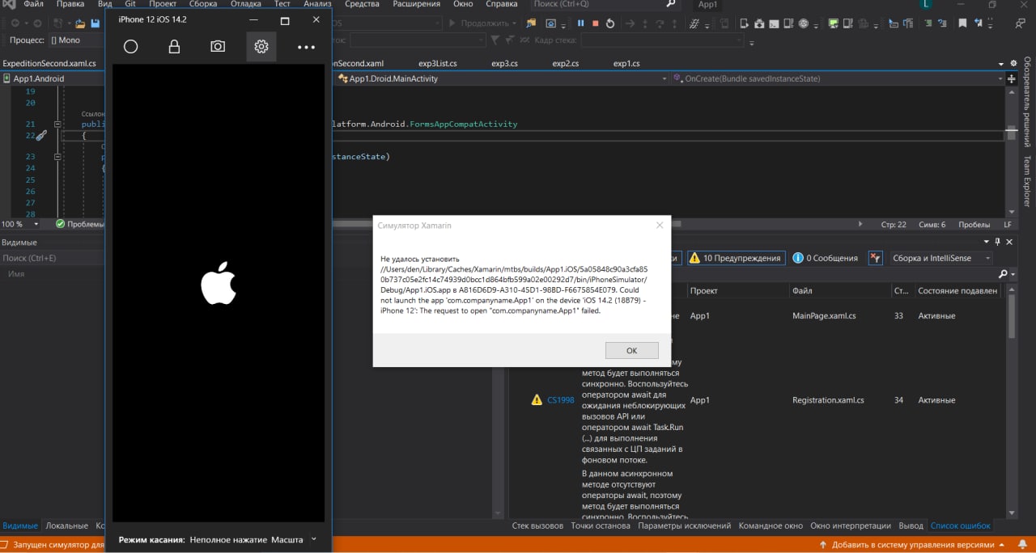Switch to the exp3.cs tab
The width and height of the screenshot is (1036, 553).
tap(504, 63)
